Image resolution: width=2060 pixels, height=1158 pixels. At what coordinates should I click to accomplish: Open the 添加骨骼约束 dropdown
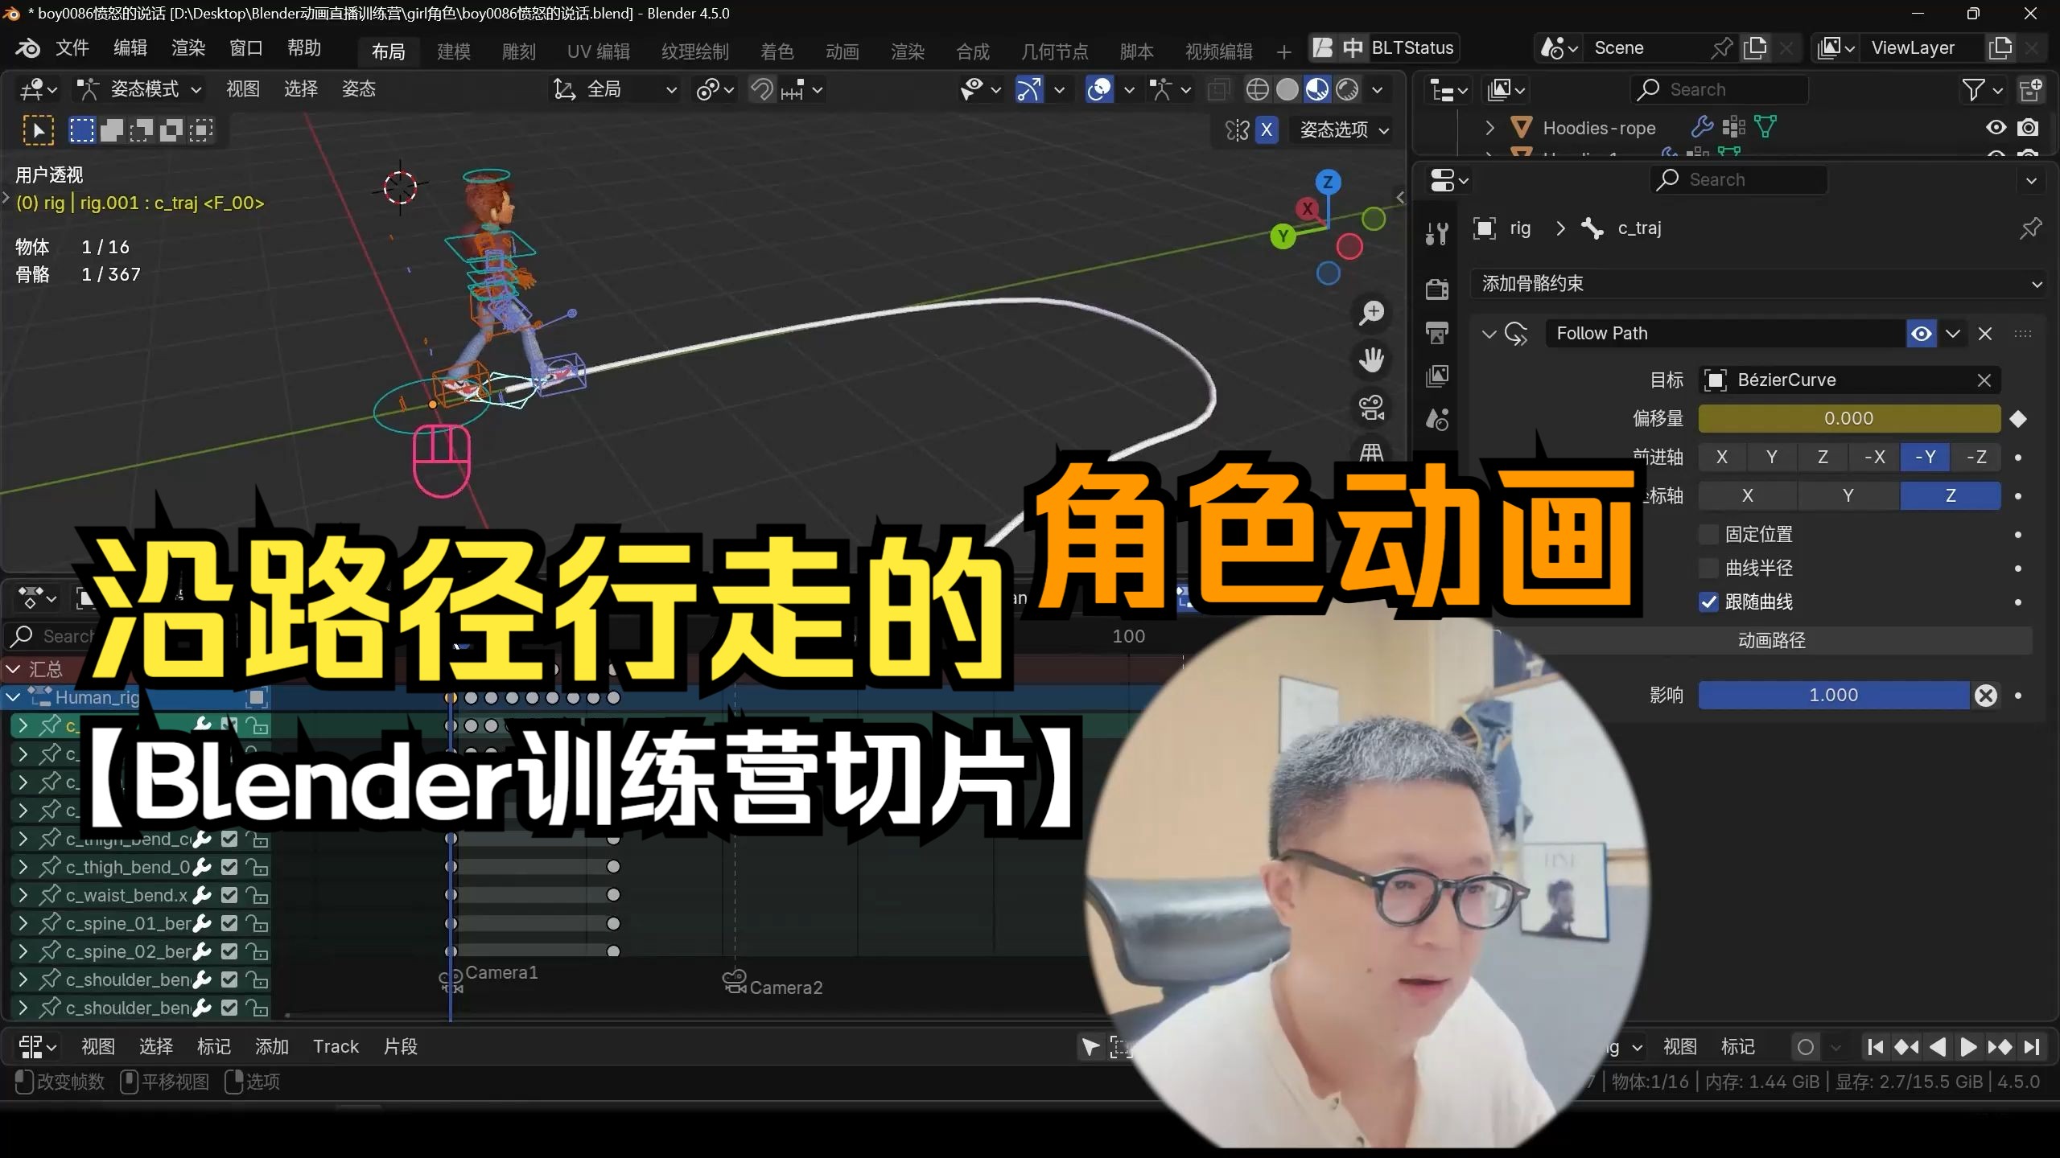coord(1758,284)
